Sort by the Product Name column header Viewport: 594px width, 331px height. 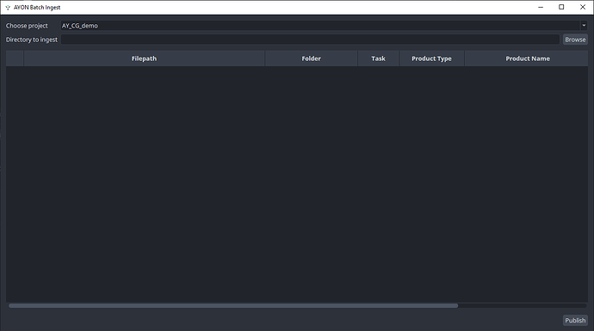pos(528,58)
